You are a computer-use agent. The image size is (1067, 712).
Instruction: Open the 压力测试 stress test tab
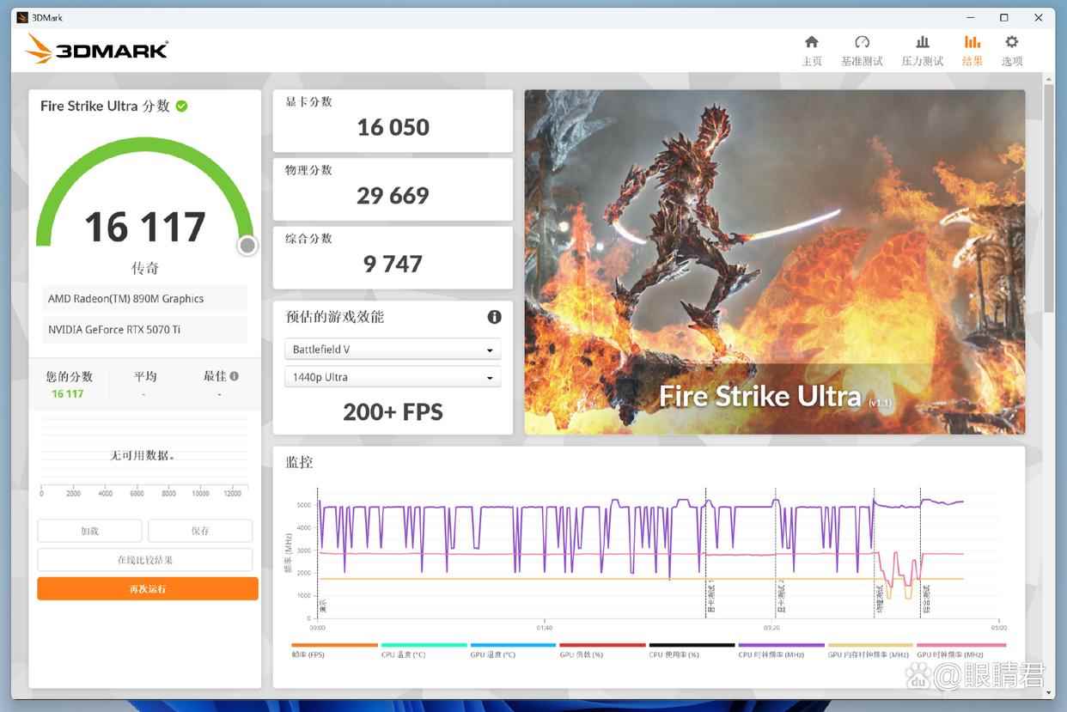[922, 51]
